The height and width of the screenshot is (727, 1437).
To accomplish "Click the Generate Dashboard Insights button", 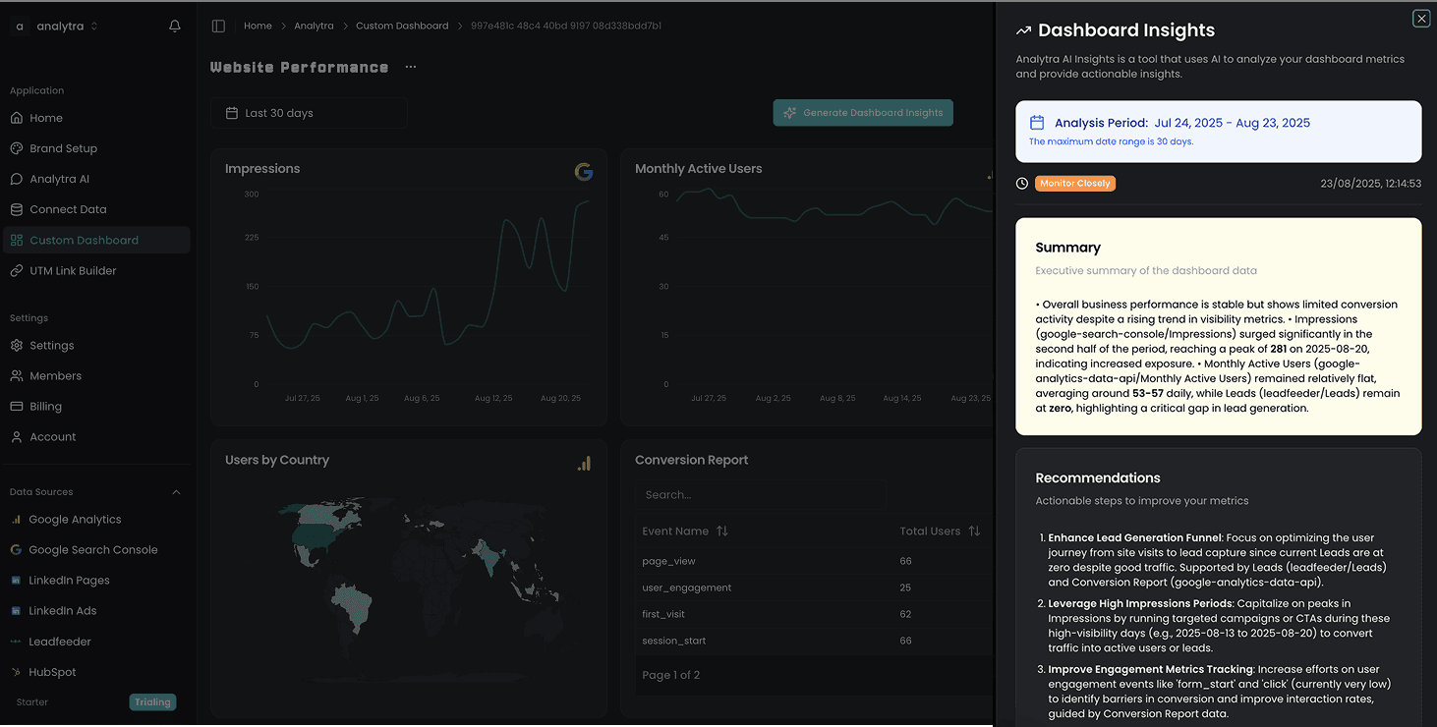I will click(862, 112).
